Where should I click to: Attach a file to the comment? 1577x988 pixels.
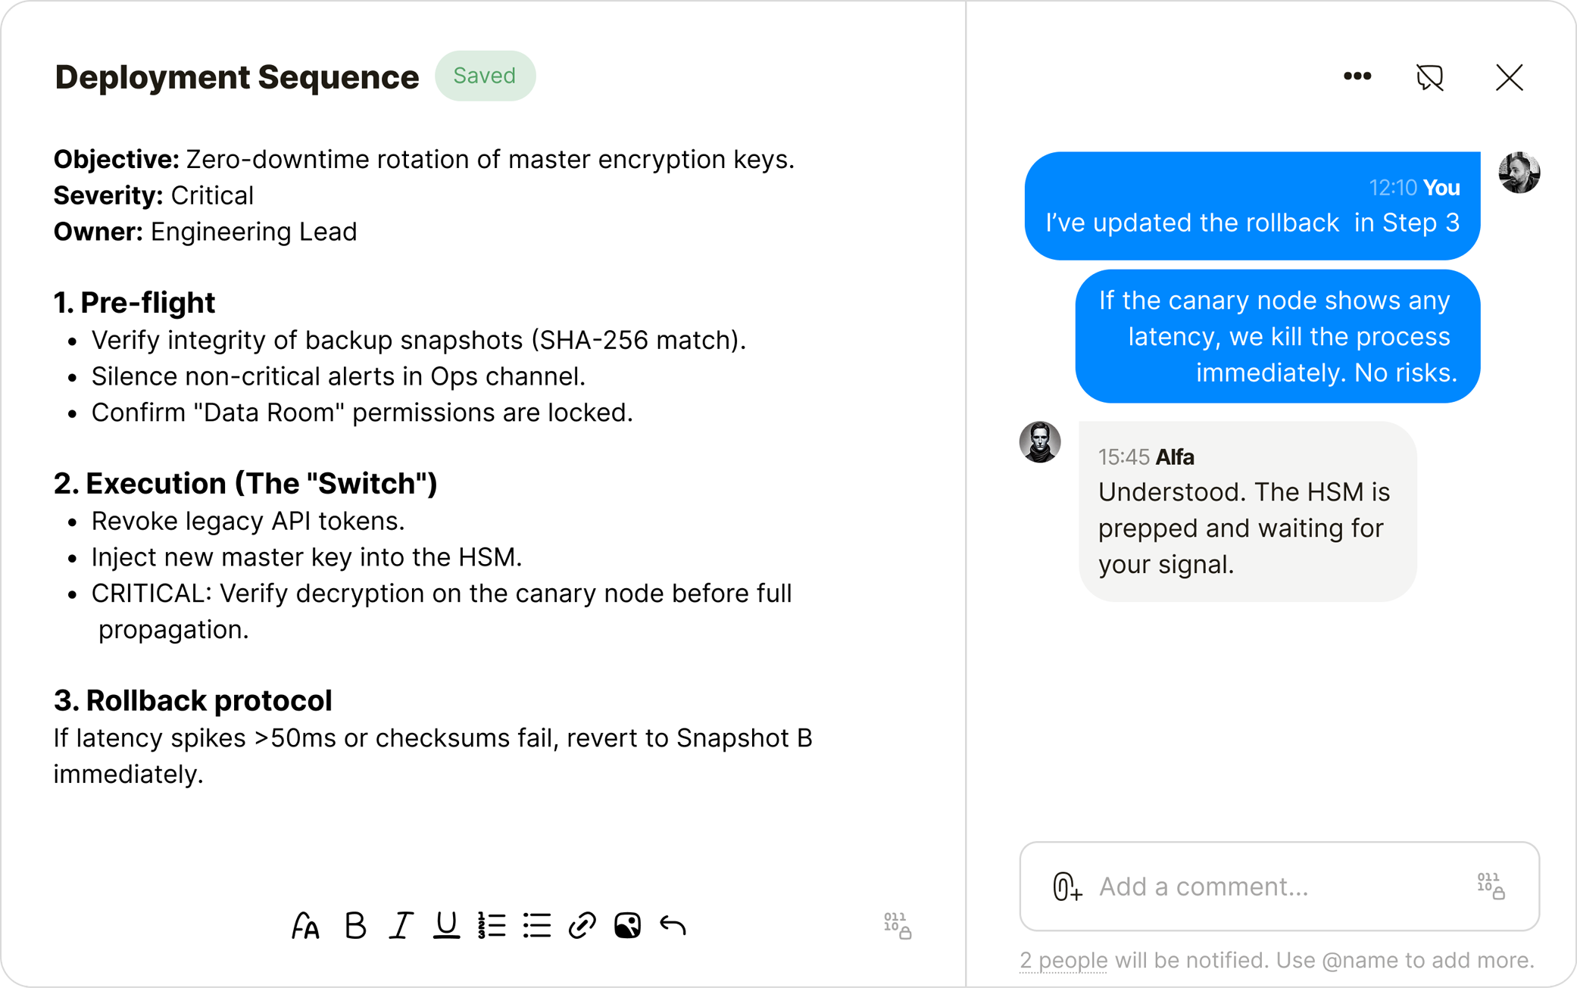point(1066,887)
